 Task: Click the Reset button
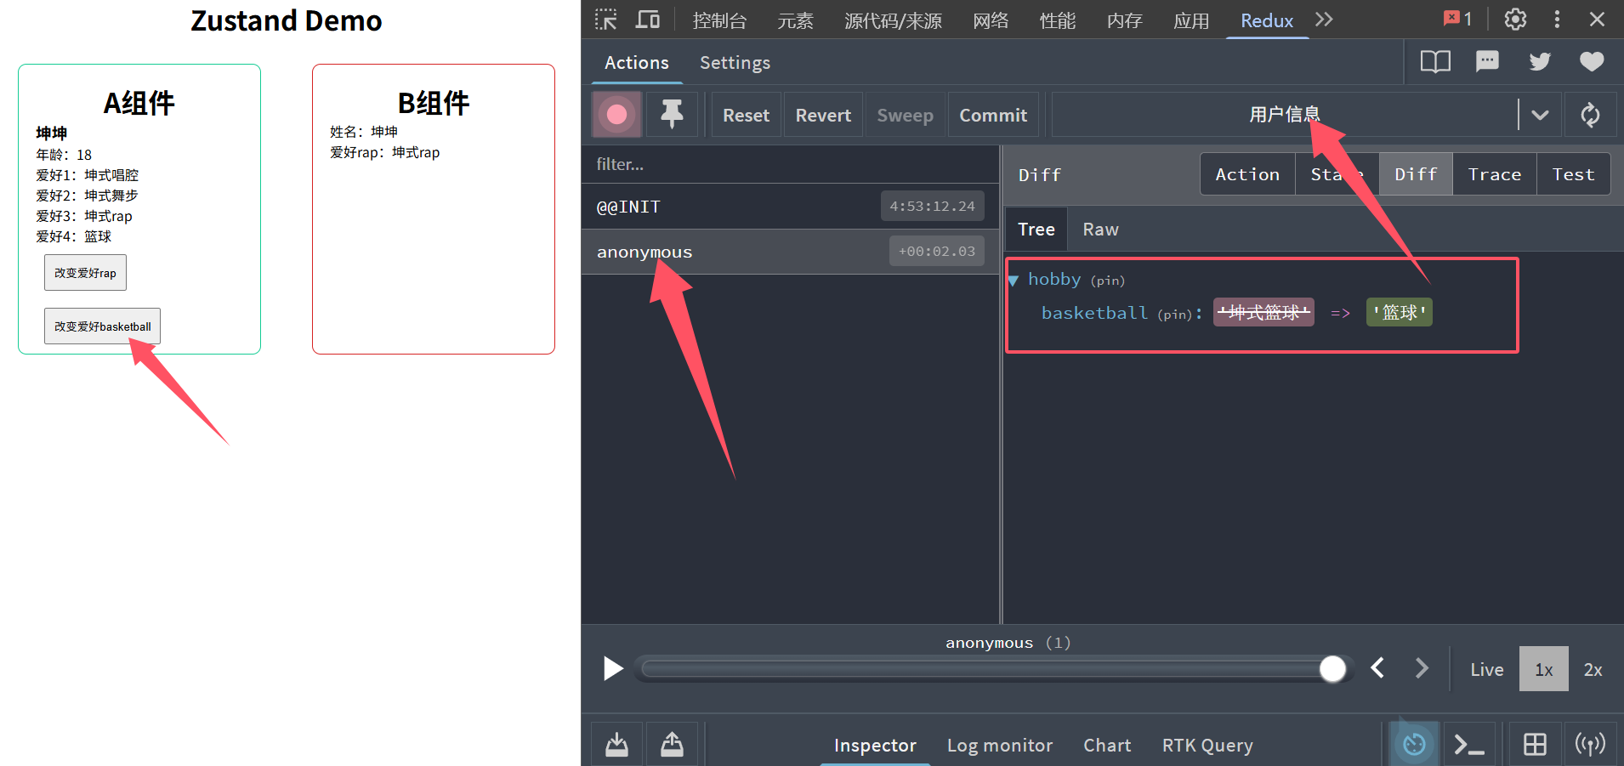(x=746, y=115)
